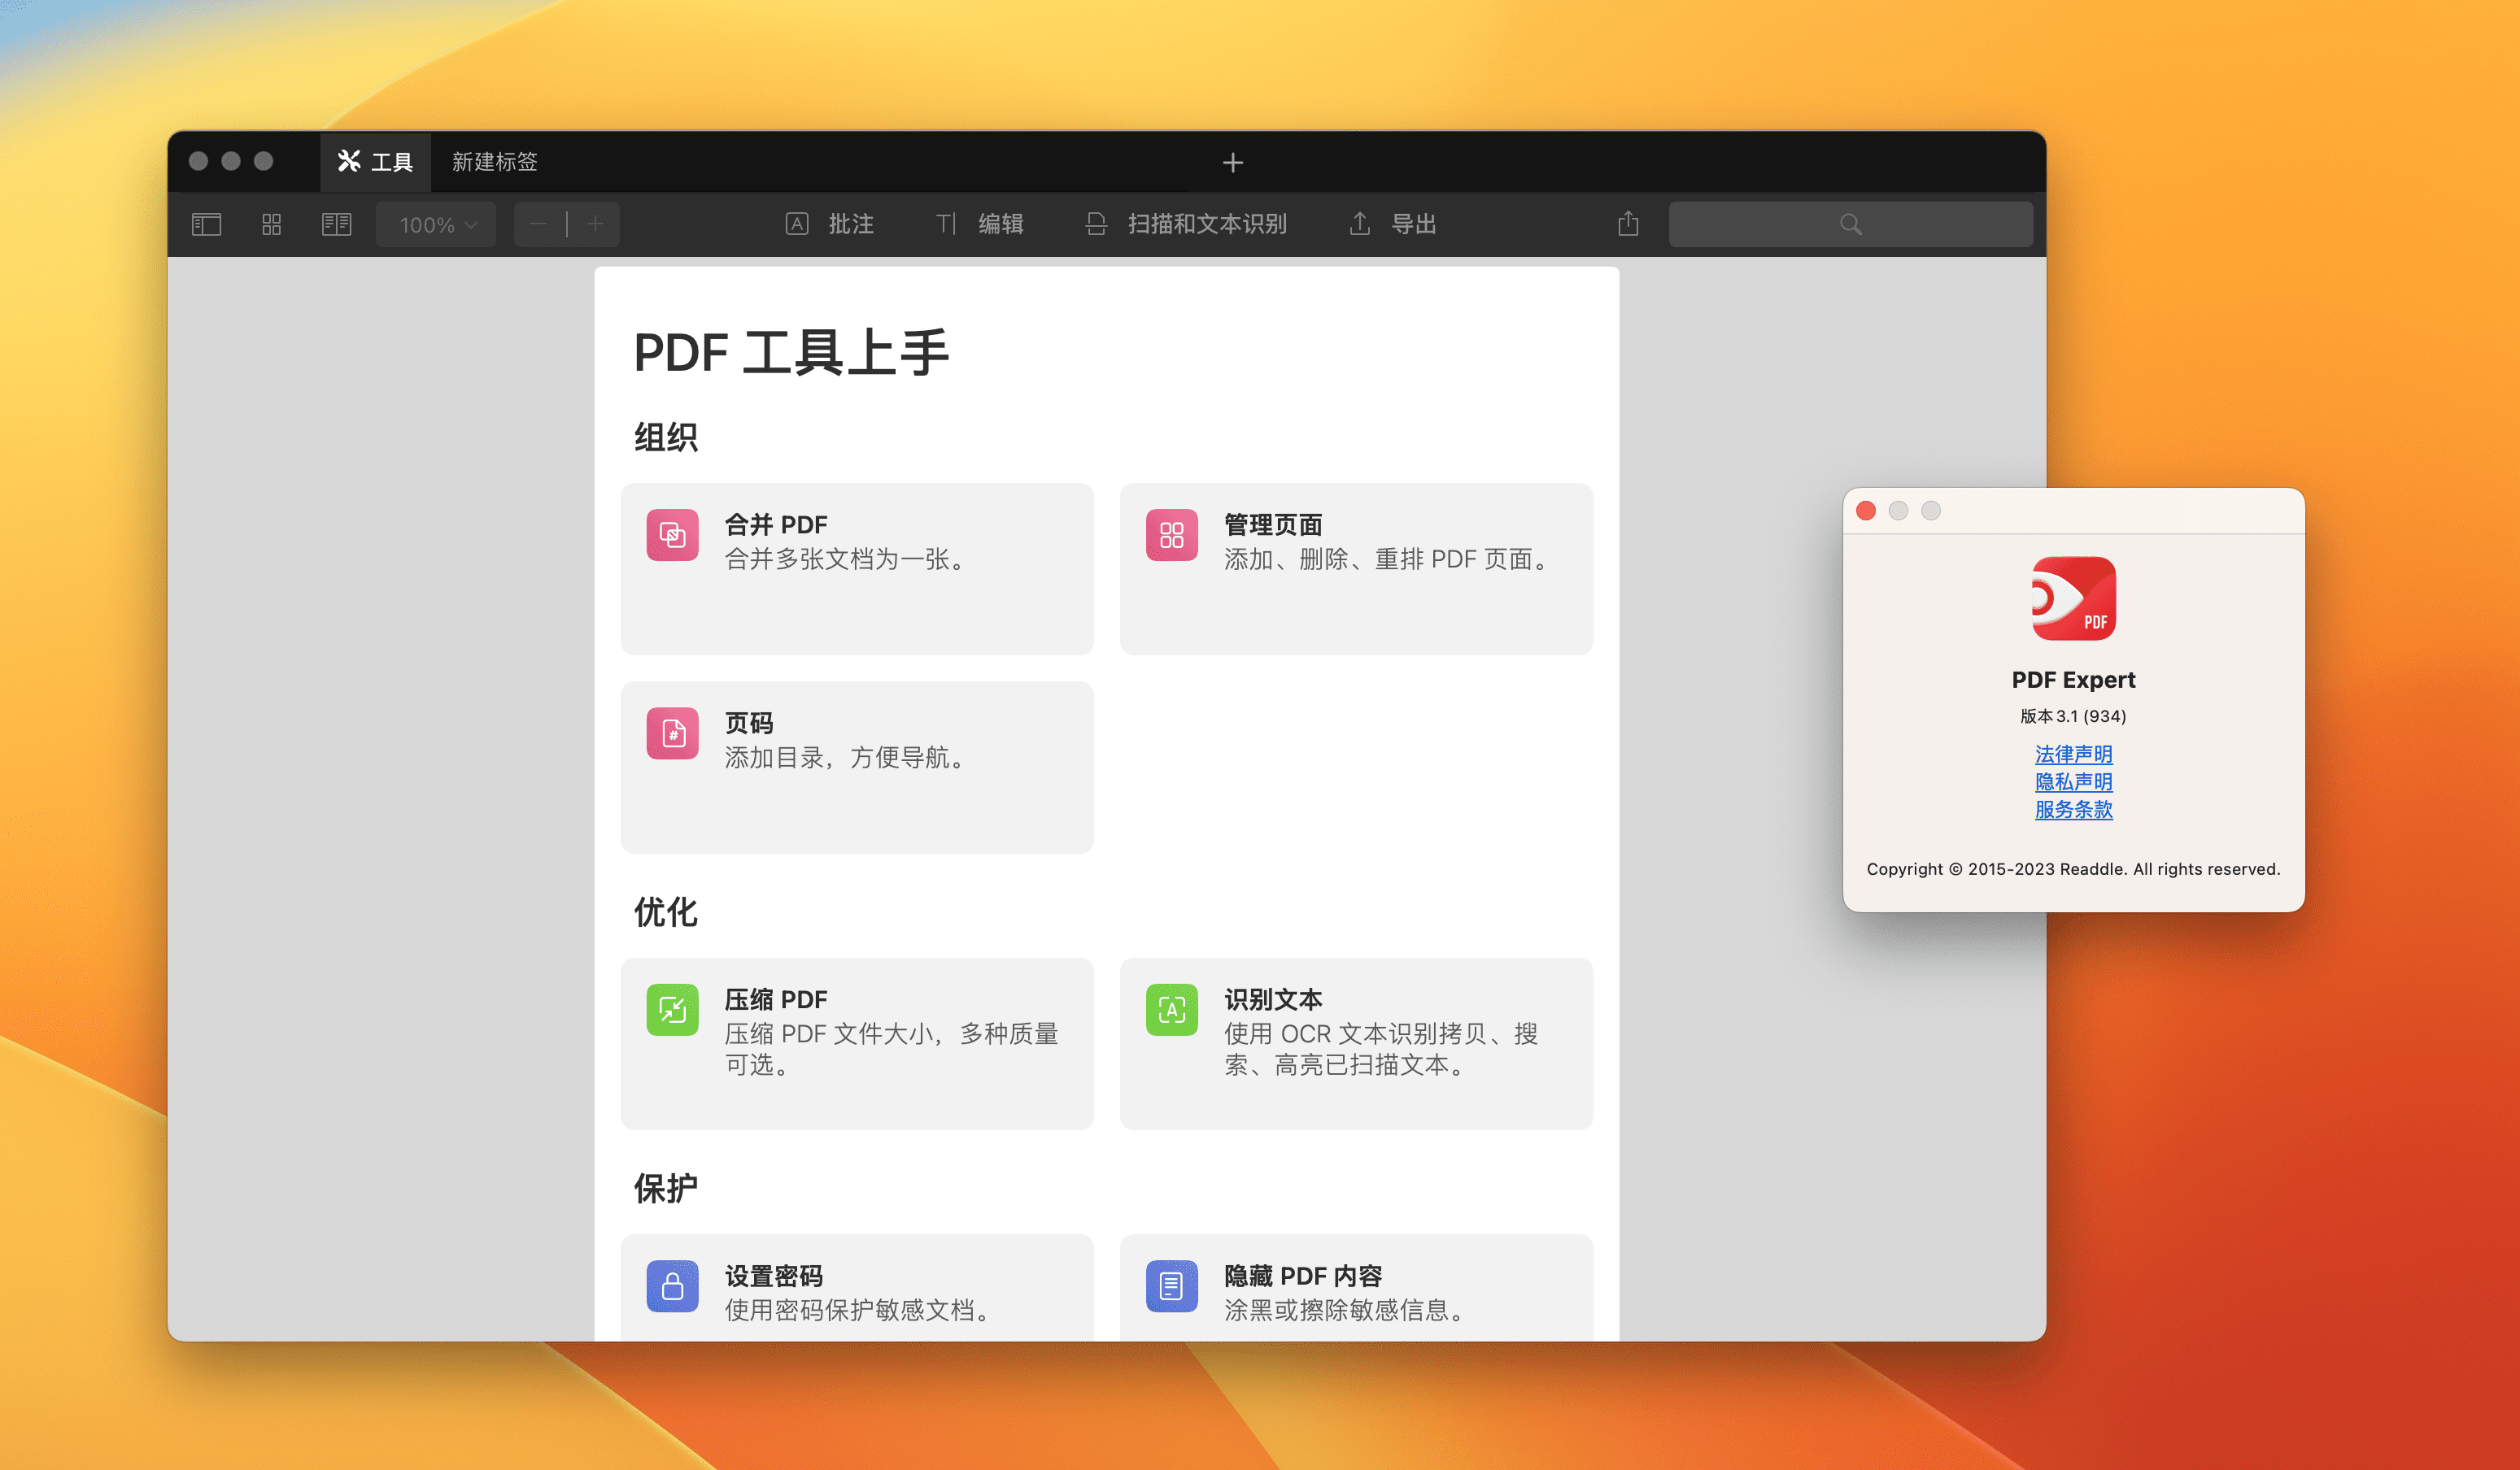Click the search field in toolbar

(x=1849, y=224)
